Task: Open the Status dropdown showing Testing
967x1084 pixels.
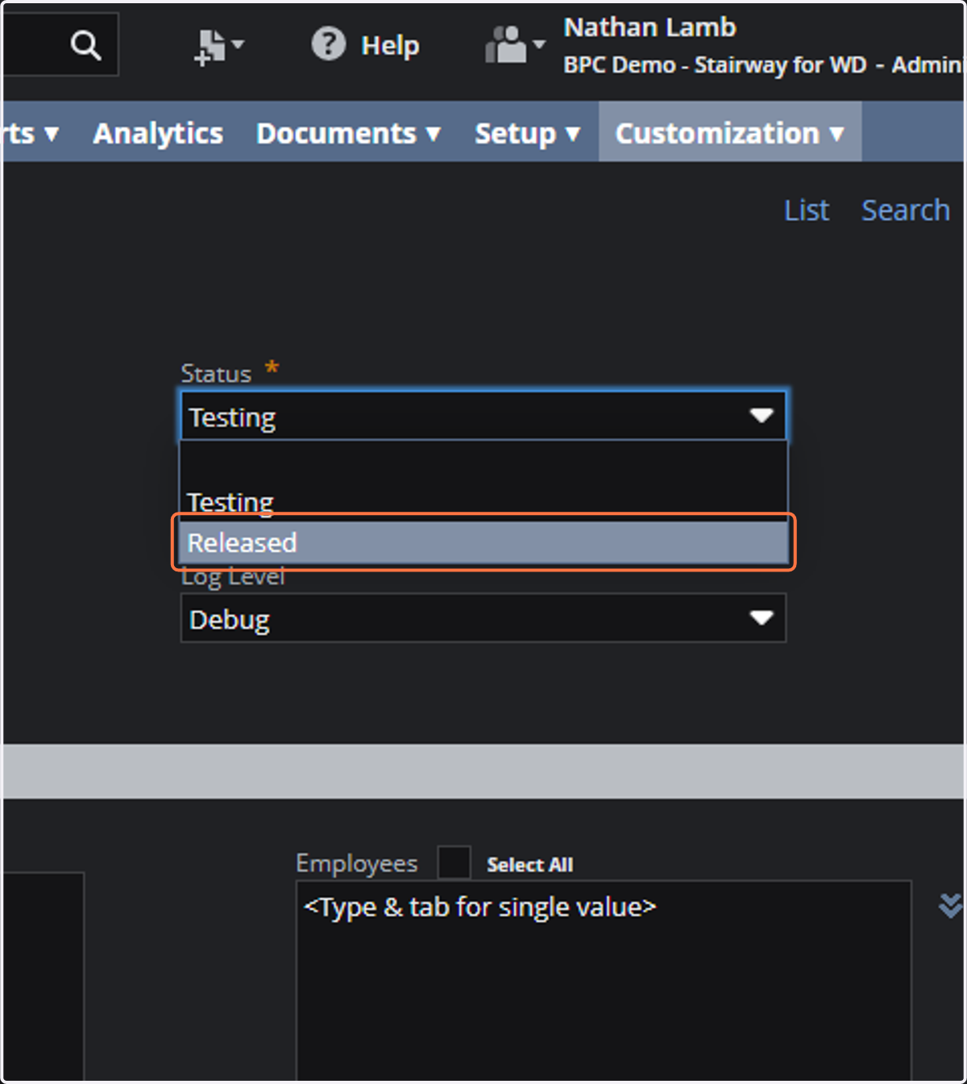Action: [x=483, y=417]
